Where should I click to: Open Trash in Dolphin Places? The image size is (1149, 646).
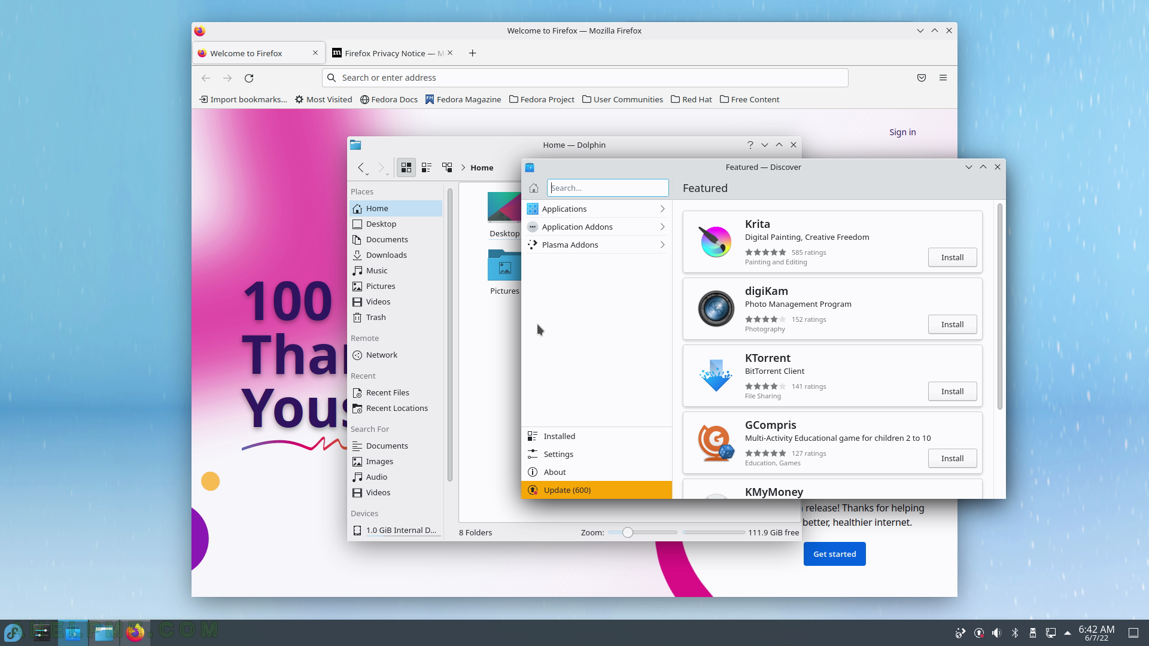pos(396,317)
